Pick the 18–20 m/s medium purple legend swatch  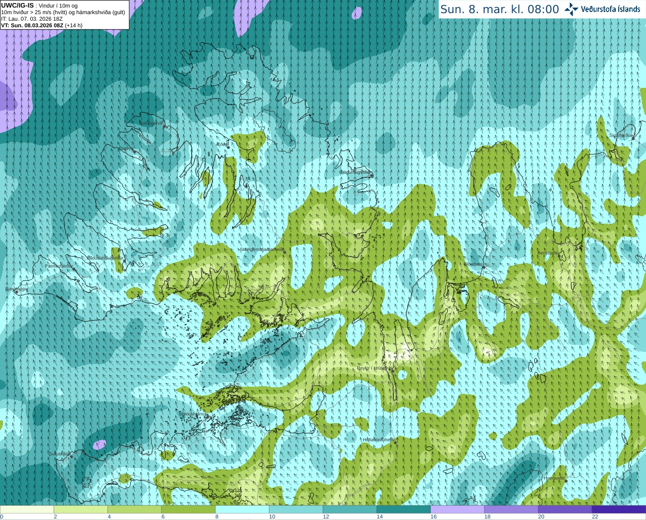pos(511,509)
